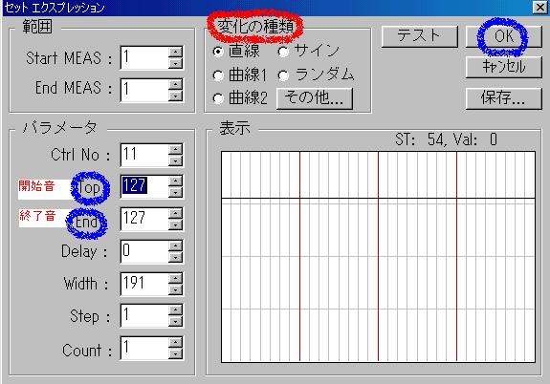550x384 pixels.
Task: Decrease Width value with down arrow
Action: (175, 289)
